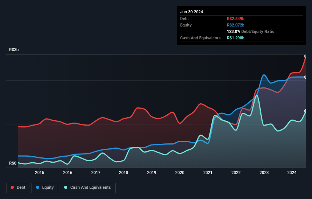Screen dimensions: 312x199
Task: Click the R$1.298b cash value
Action: [236, 38]
